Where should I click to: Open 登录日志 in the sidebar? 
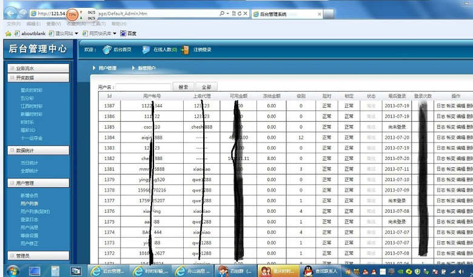point(29,219)
